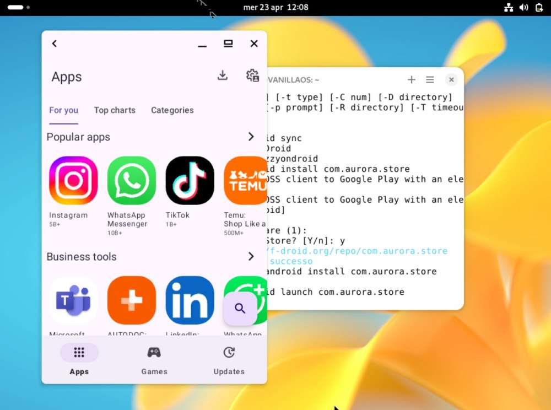Open the terminal hamburger menu
Viewport: 551px width, 410px height.
pos(430,80)
